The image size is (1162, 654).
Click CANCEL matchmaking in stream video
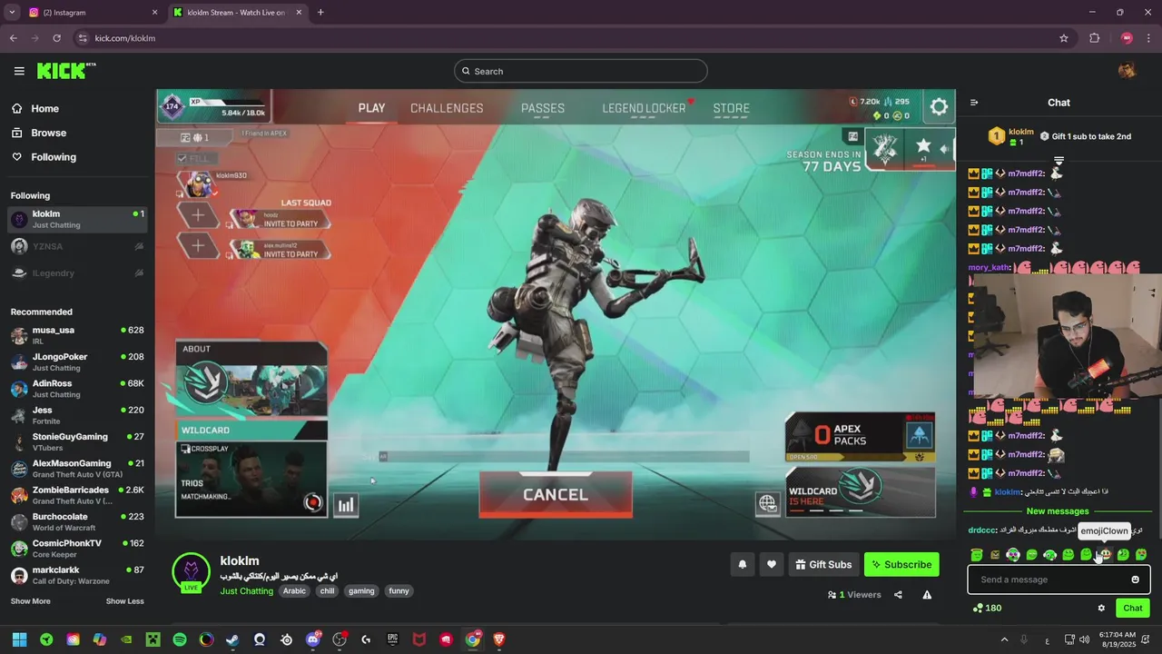click(x=556, y=495)
